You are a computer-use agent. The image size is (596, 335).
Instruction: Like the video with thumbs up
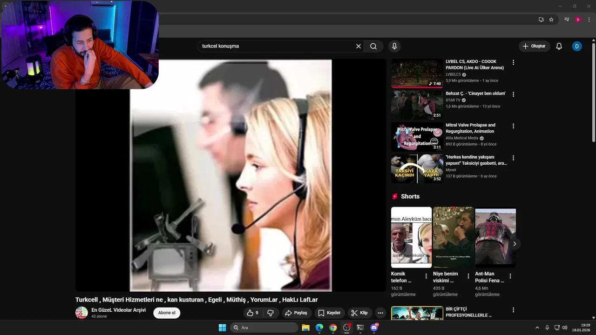pyautogui.click(x=252, y=313)
